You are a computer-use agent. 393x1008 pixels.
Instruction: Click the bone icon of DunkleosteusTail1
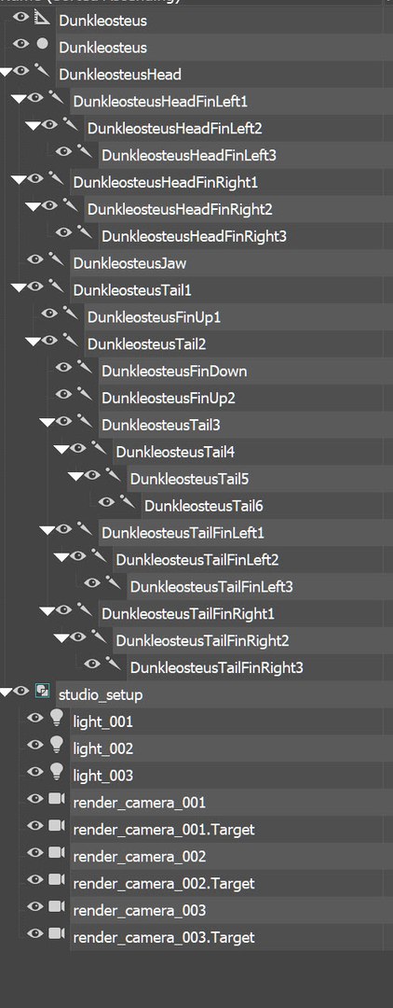(x=57, y=287)
